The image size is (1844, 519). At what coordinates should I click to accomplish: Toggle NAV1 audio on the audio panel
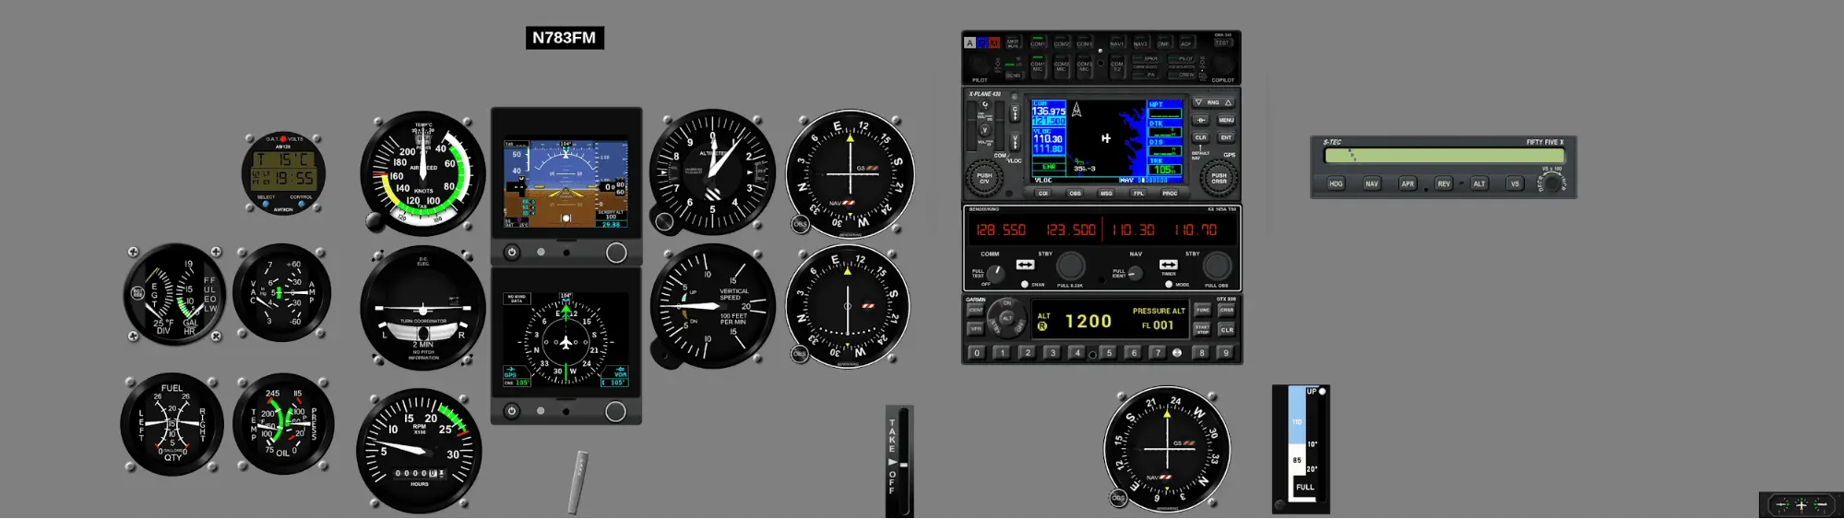pyautogui.click(x=1116, y=43)
